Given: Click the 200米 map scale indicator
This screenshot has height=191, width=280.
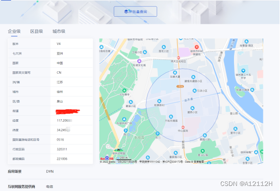Looking at the screenshot, I should [x=124, y=158].
